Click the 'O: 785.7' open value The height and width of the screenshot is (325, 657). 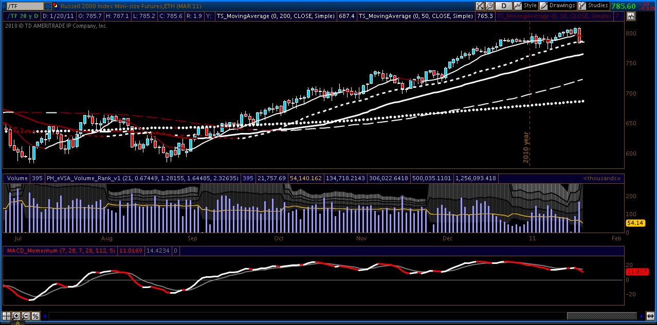tap(89, 16)
